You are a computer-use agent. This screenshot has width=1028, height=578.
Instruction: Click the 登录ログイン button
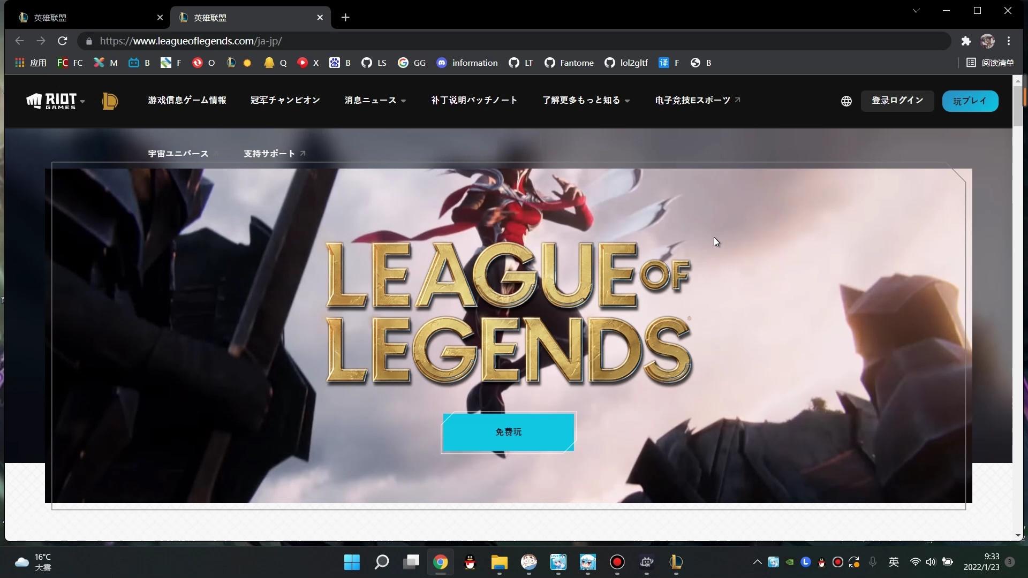897,101
